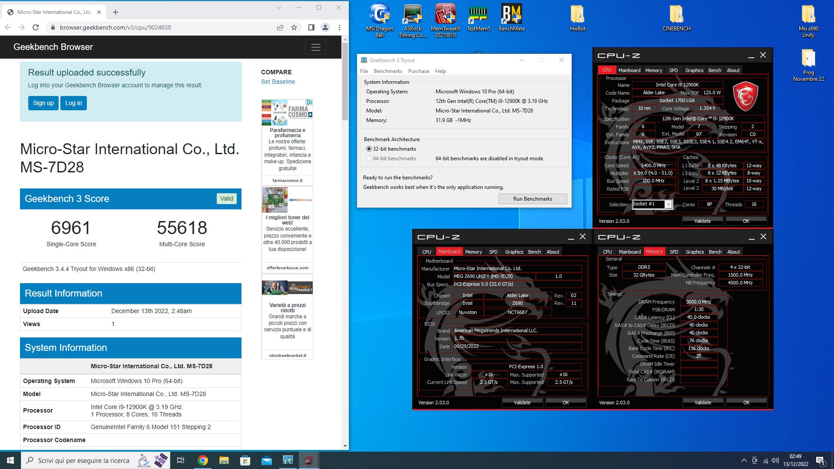834x469 pixels.
Task: Open the Chrome three-dot menu
Action: click(339, 27)
